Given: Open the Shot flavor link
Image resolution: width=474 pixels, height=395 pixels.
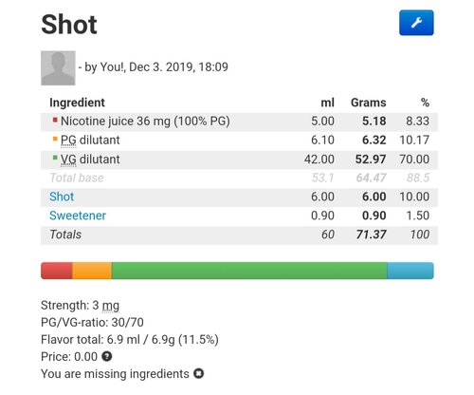Looking at the screenshot, I should [62, 197].
